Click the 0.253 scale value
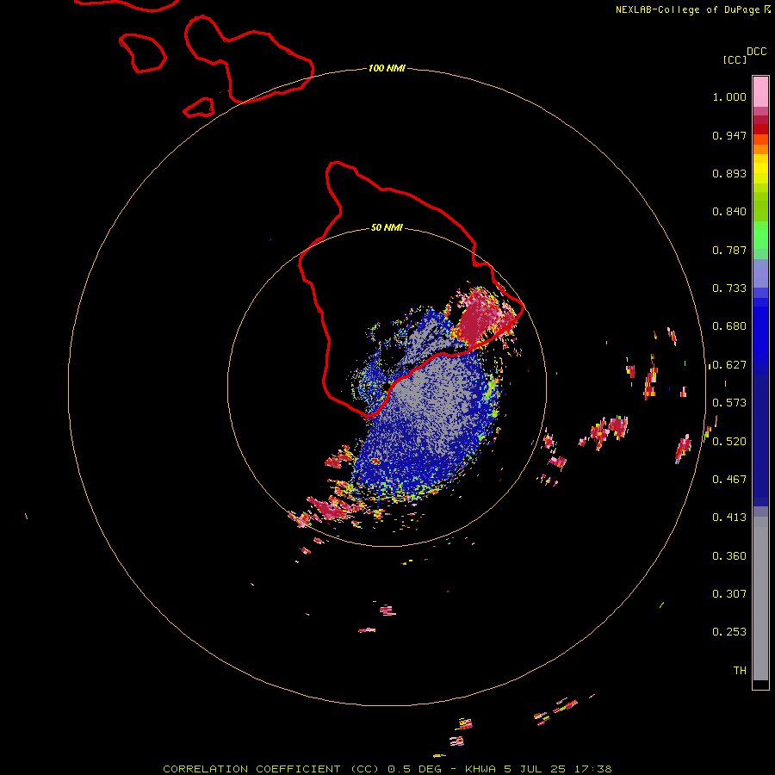Screen dimensions: 775x775 (729, 632)
